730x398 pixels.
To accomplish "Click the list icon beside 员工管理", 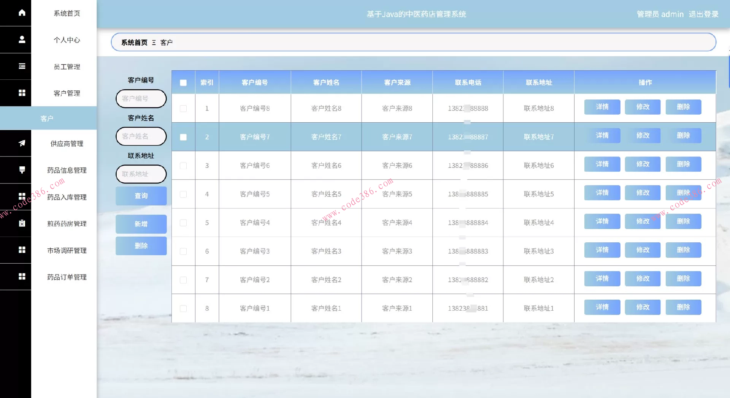I will [22, 66].
